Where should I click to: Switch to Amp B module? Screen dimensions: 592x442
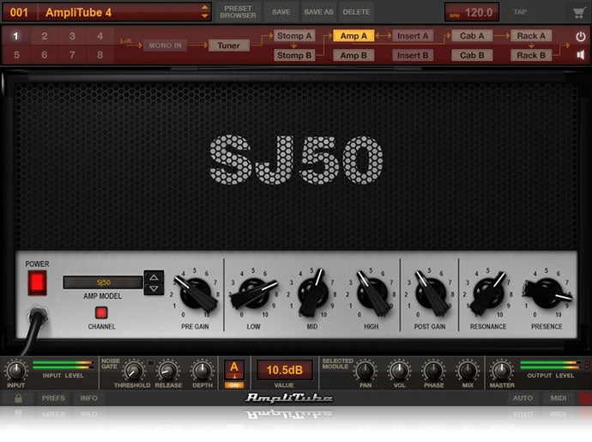[x=353, y=55]
